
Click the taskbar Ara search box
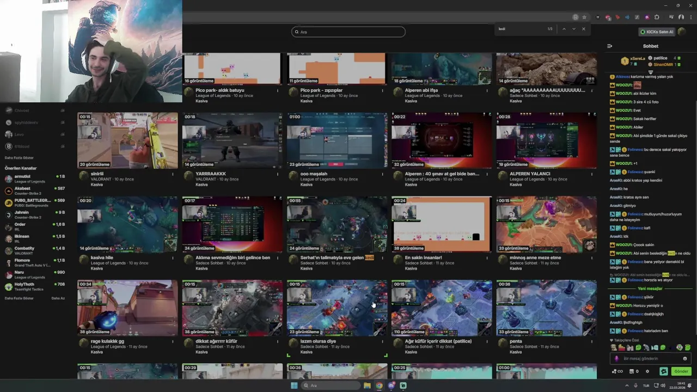(331, 385)
